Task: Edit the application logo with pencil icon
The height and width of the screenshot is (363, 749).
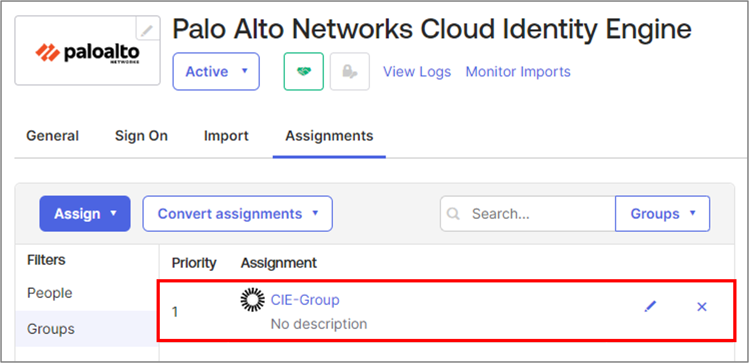Action: tap(147, 29)
